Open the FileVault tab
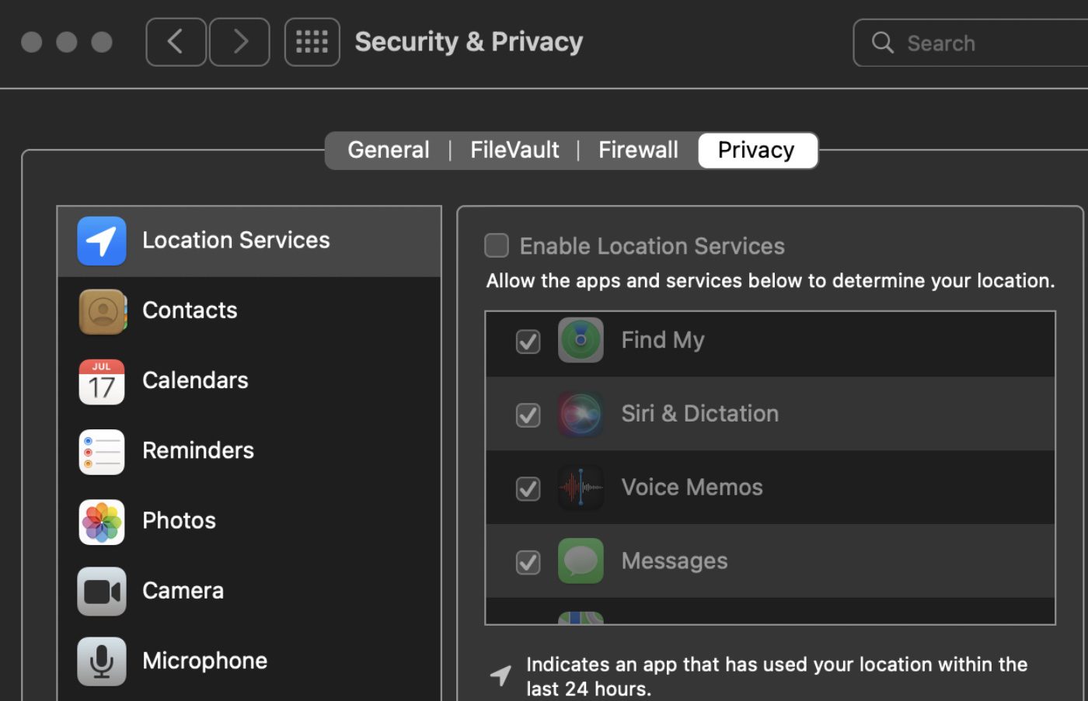Image resolution: width=1088 pixels, height=701 pixels. point(514,150)
